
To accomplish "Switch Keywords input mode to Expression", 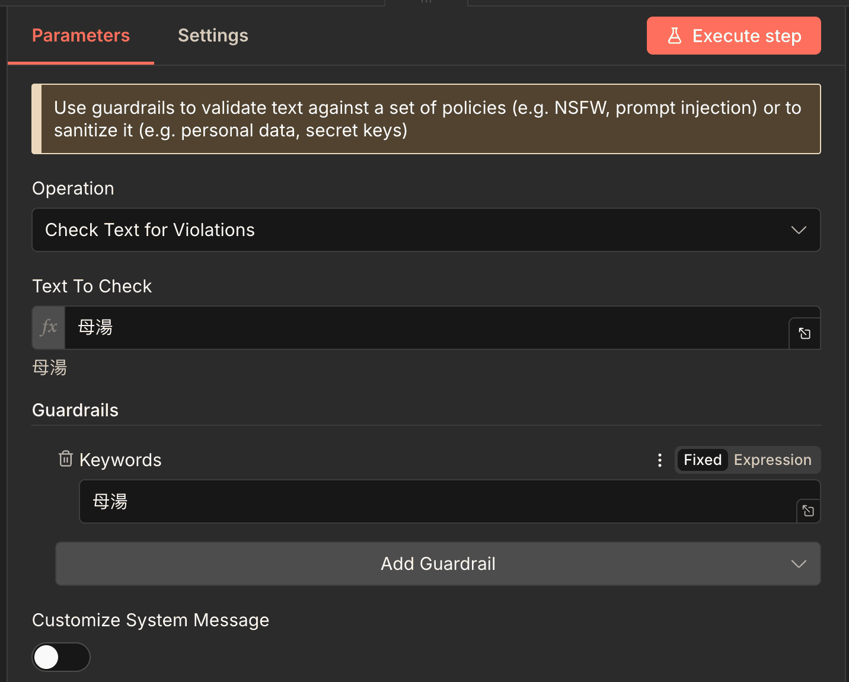I will [x=773, y=460].
